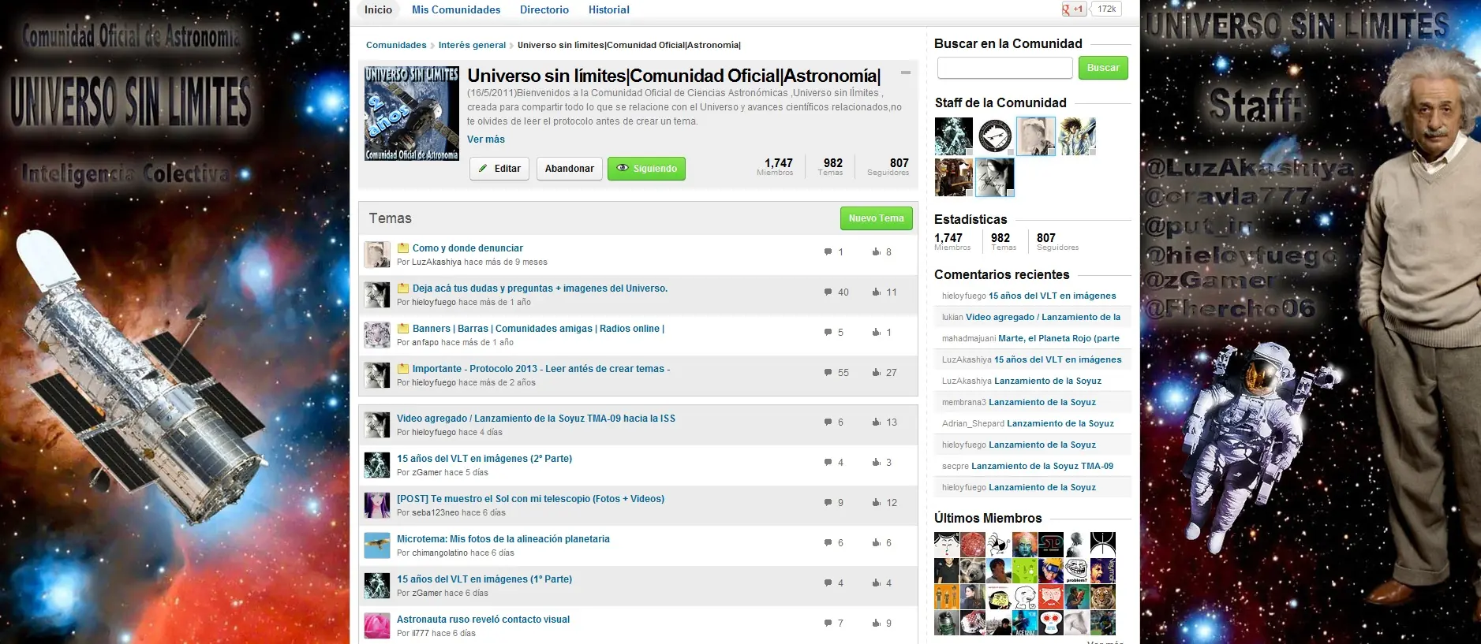Click like icon showing 13 votes

click(876, 423)
